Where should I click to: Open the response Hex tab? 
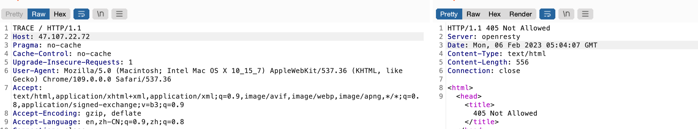[494, 14]
